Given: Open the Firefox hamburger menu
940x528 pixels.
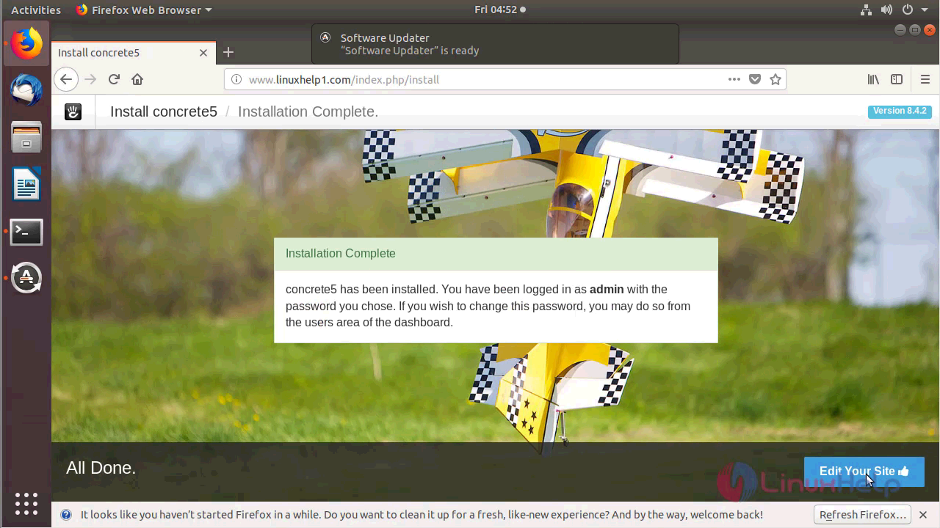Looking at the screenshot, I should coord(925,79).
